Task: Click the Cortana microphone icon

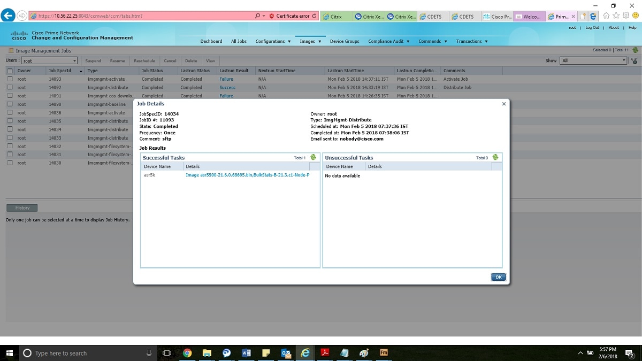Action: [x=149, y=353]
